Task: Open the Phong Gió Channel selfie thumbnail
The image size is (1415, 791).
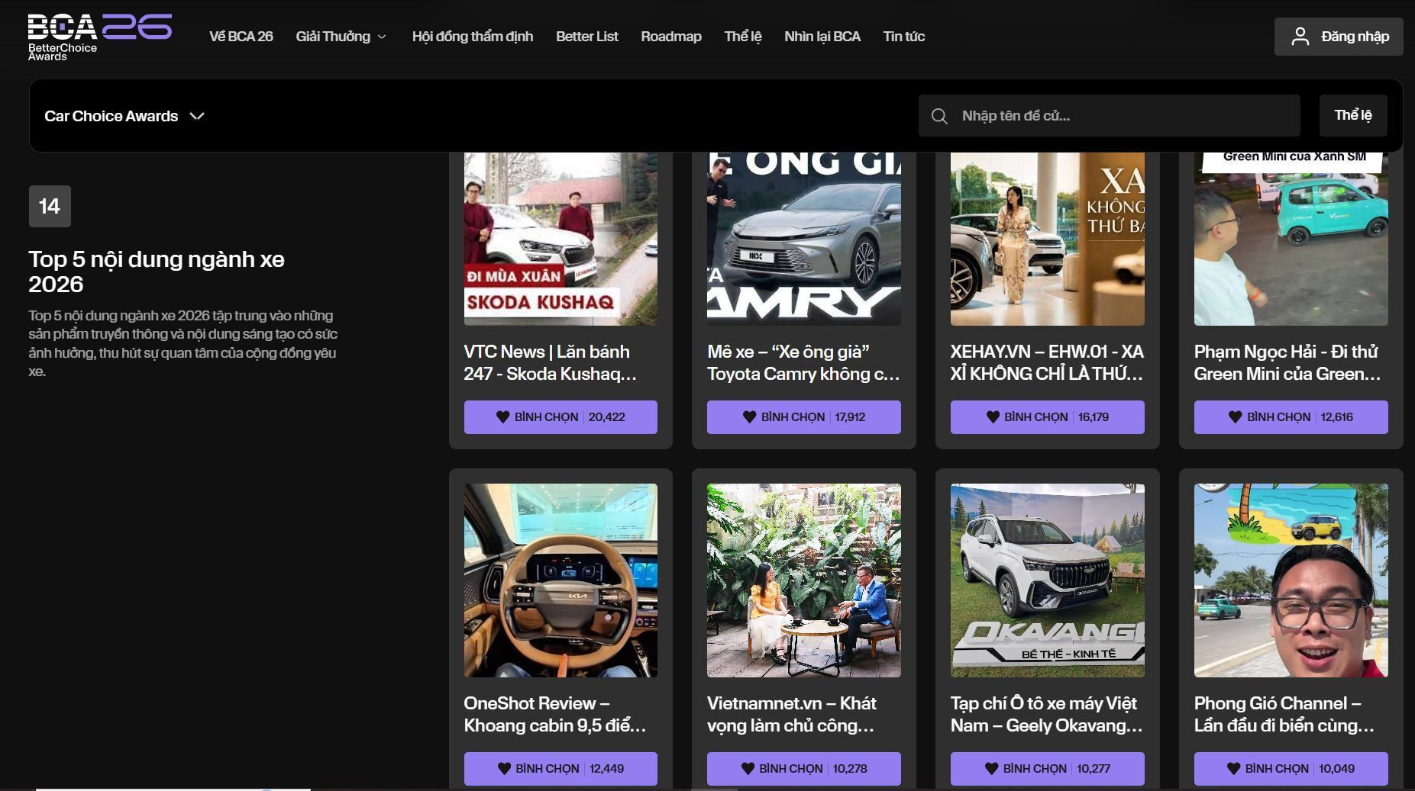Action: click(x=1291, y=580)
